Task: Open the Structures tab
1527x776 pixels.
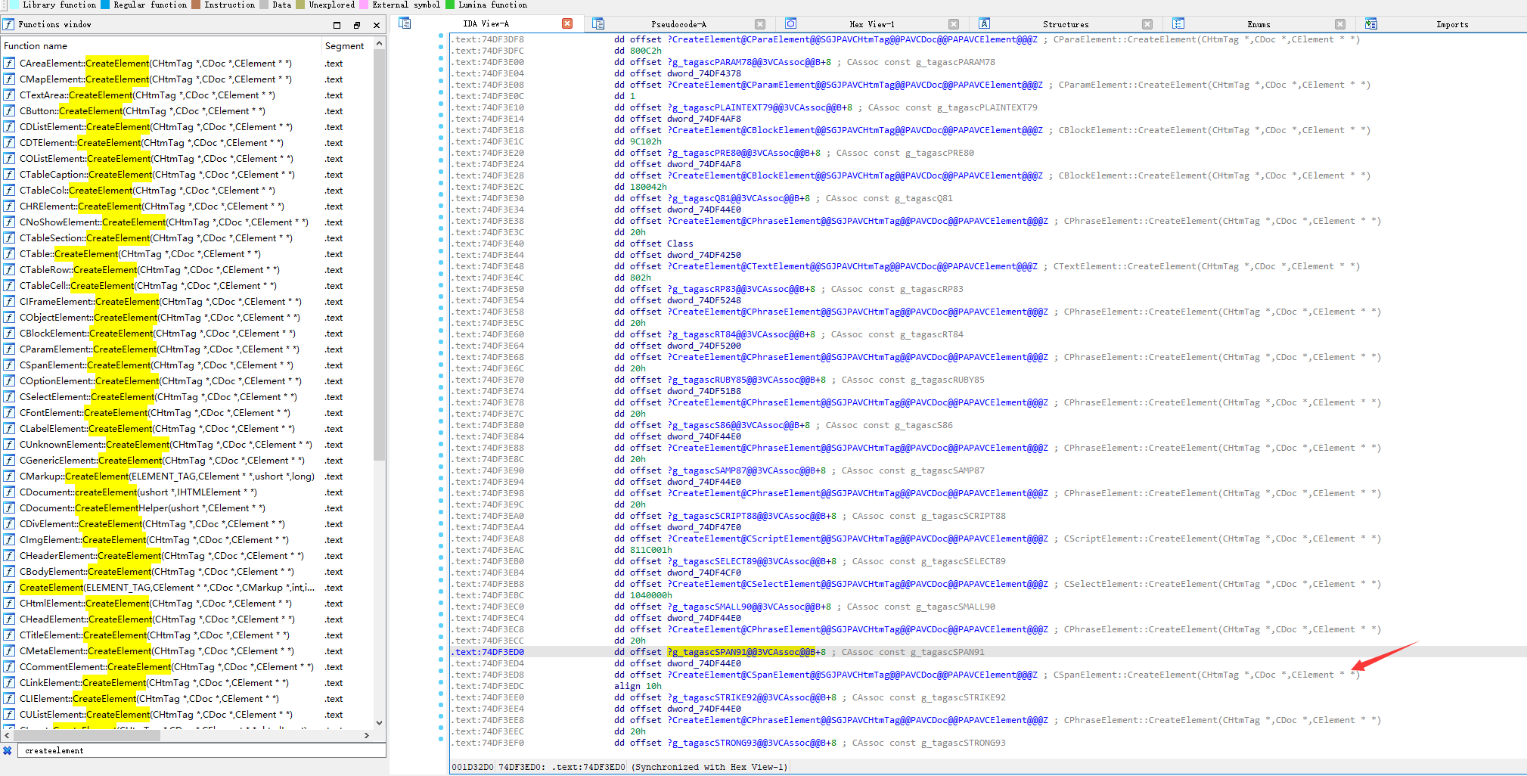Action: (x=1065, y=24)
